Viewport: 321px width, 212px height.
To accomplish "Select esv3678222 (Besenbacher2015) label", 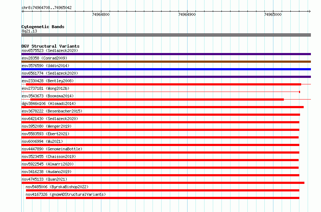I will 52,111.
